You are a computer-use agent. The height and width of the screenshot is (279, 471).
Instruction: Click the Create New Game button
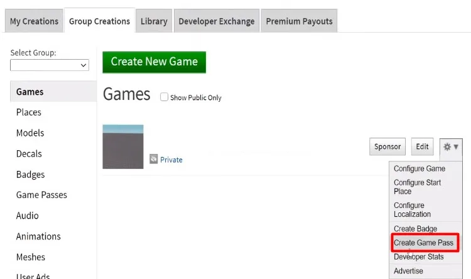(154, 62)
